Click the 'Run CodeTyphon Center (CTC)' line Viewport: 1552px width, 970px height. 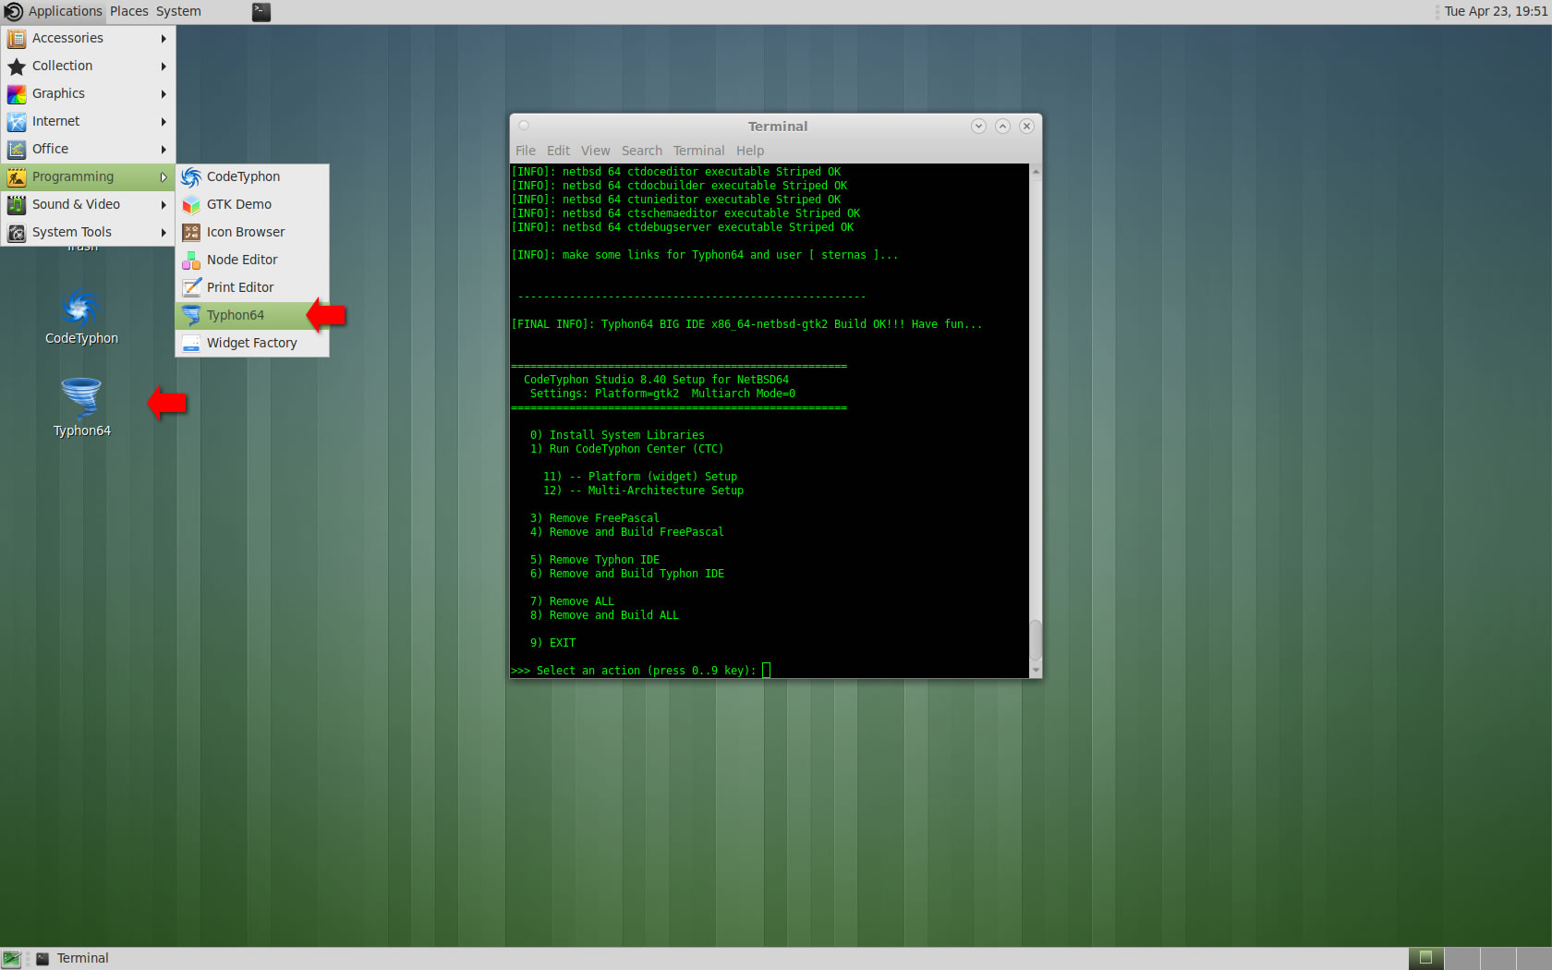(626, 449)
